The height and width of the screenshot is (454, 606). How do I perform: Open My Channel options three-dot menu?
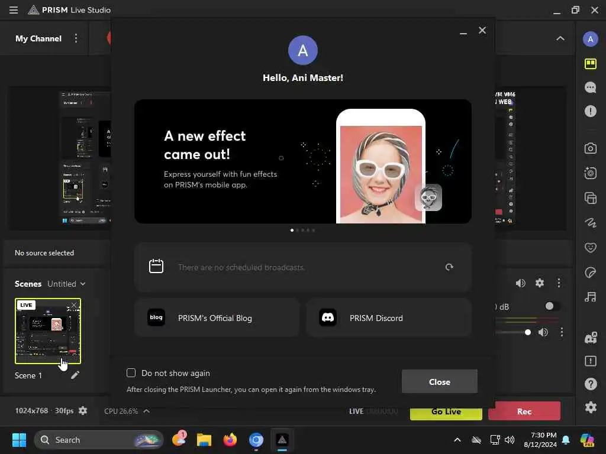pos(76,38)
